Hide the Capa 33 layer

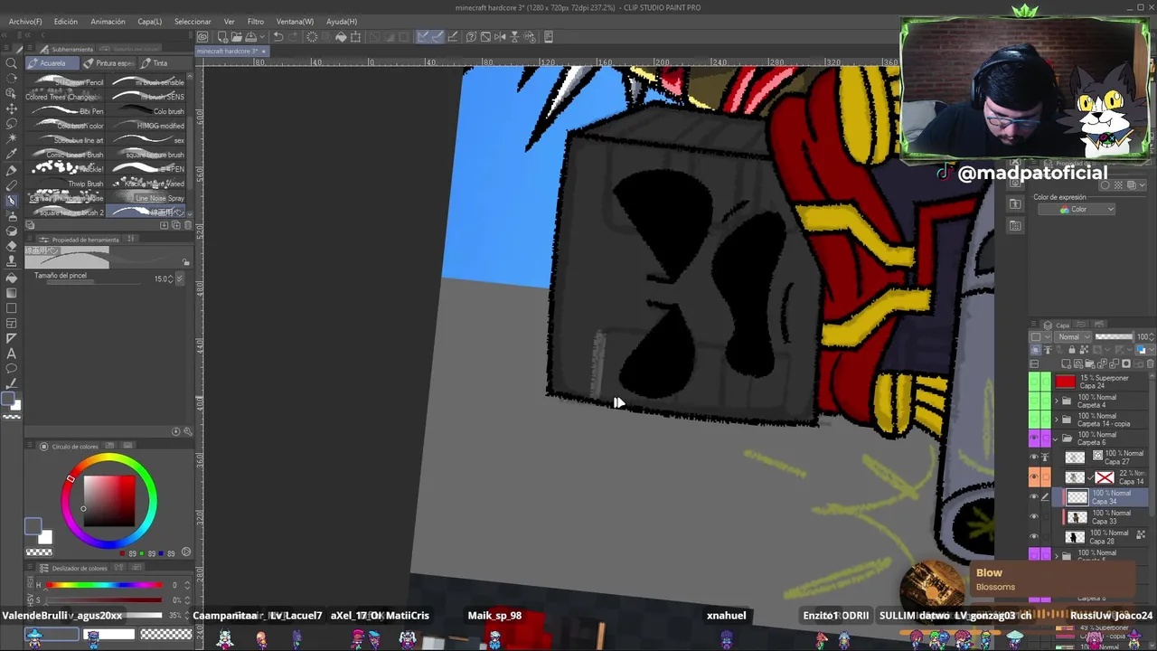pyautogui.click(x=1034, y=517)
